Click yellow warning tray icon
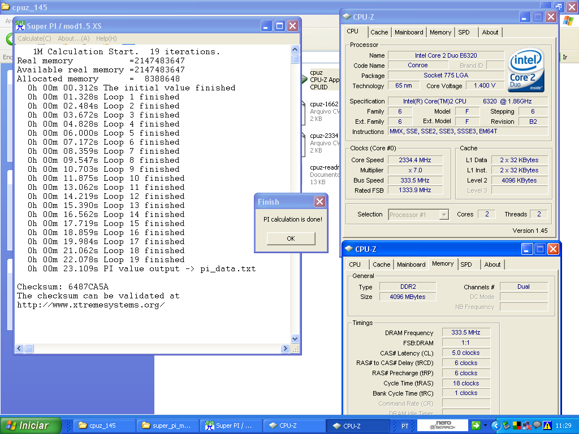579x434 pixels. [547, 426]
